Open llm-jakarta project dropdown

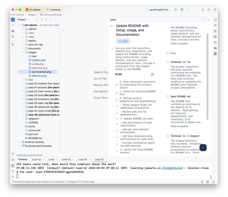pyautogui.click(x=34, y=10)
